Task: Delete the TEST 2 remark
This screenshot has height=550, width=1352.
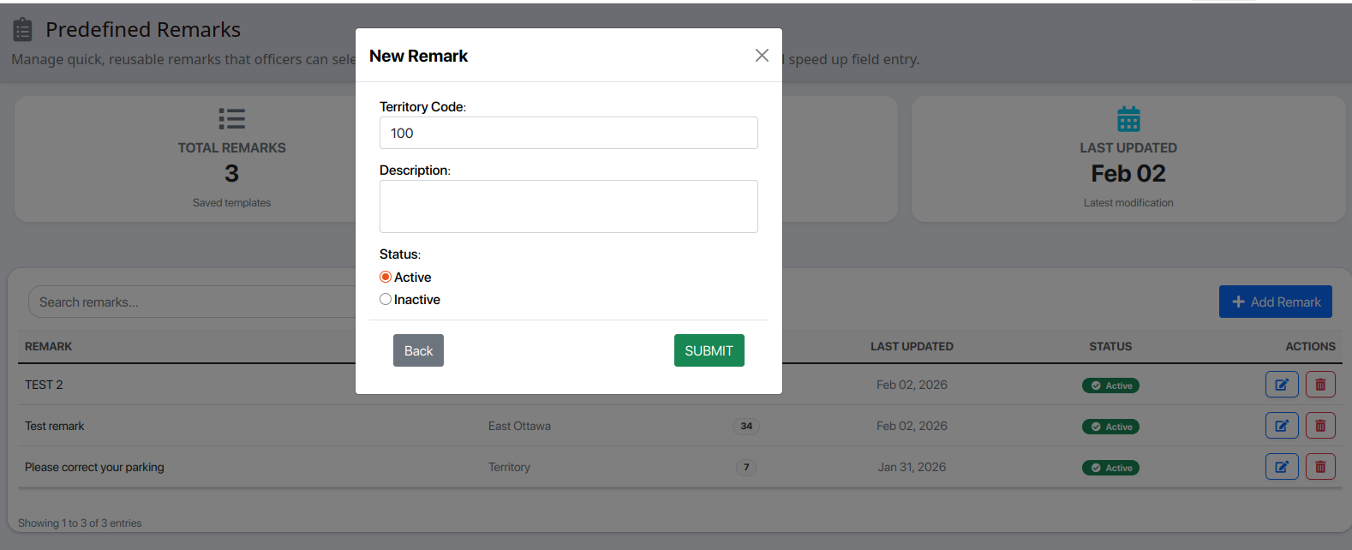Action: click(1320, 385)
